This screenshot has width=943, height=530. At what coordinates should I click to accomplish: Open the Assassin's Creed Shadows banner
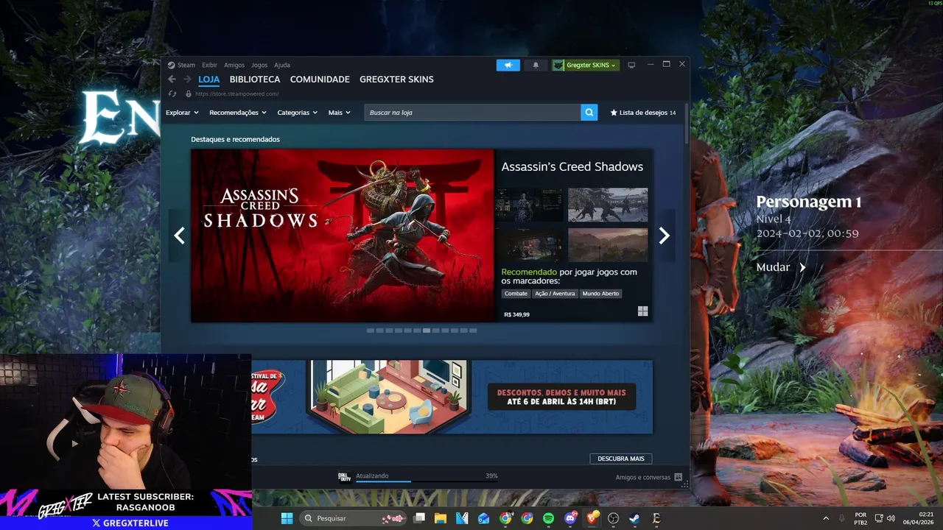pos(343,236)
